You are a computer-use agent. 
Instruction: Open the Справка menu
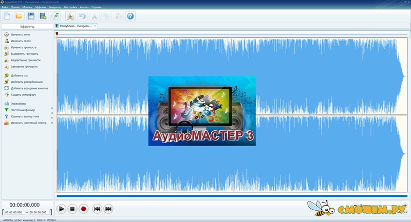coord(97,7)
